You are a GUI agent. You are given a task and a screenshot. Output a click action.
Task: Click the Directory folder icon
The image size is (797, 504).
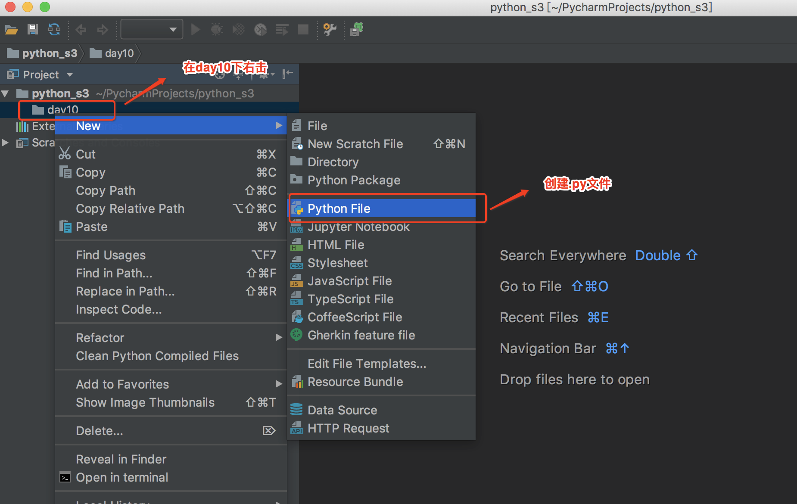(296, 162)
